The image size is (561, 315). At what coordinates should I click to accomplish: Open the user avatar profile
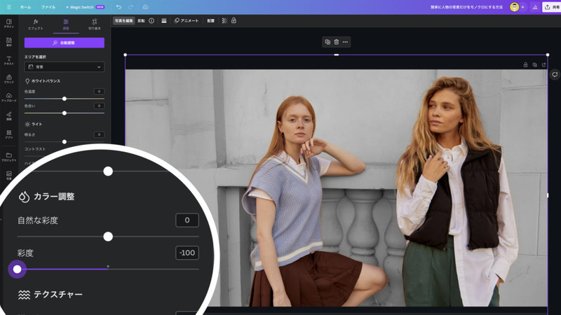coord(514,7)
